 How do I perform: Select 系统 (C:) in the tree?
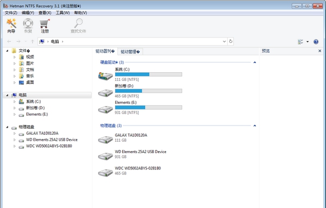(34, 102)
